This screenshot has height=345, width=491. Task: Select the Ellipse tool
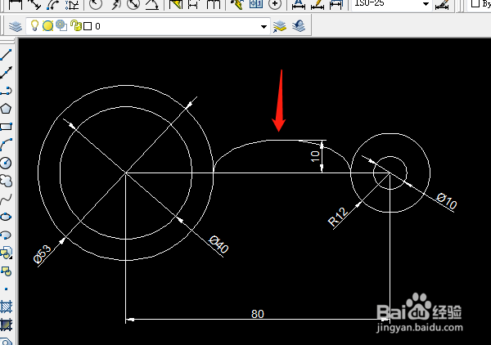tap(6, 217)
